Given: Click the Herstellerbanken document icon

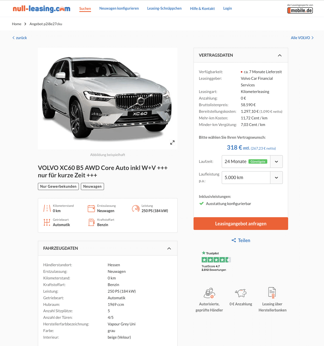Looking at the screenshot, I should [x=272, y=293].
